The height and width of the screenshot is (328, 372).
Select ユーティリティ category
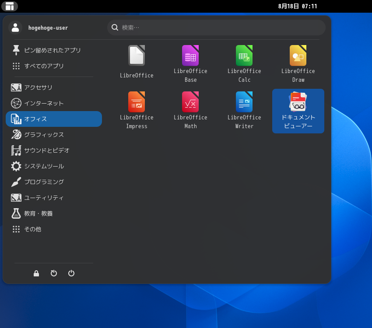tap(54, 198)
